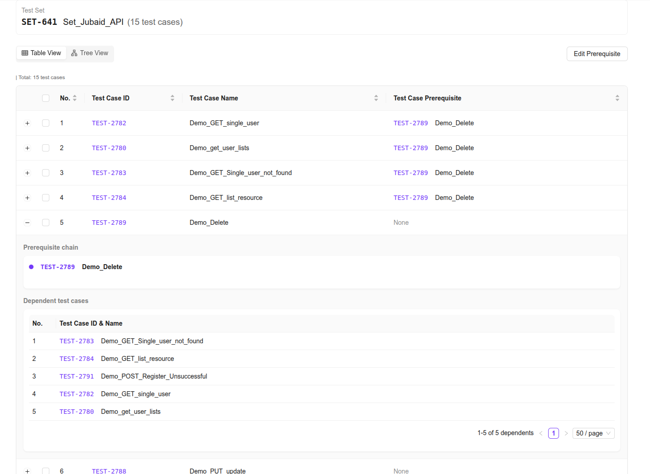Expand the Demo_GET_list_resource row

pyautogui.click(x=28, y=198)
